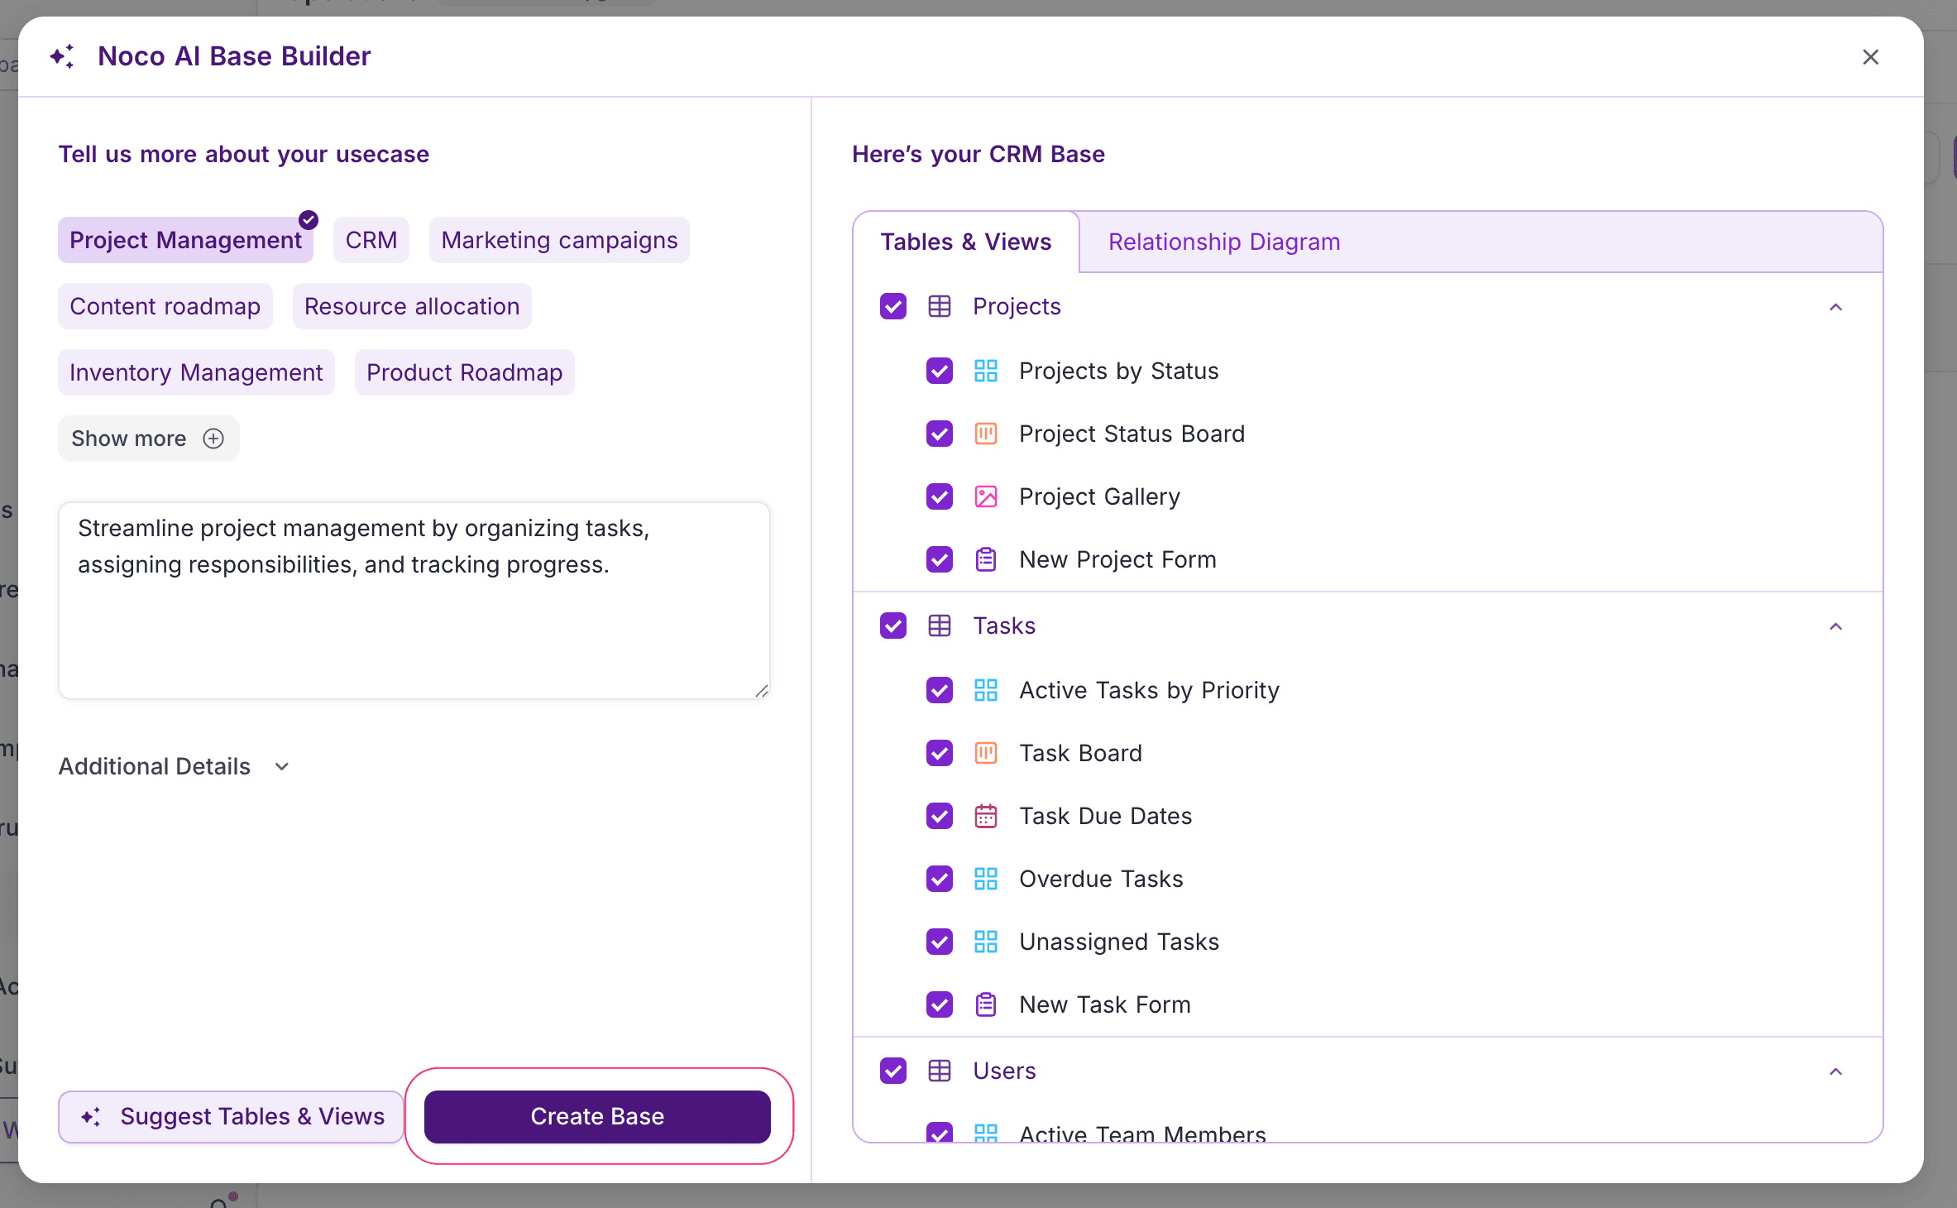This screenshot has height=1208, width=1957.
Task: Click the sparkle icon next to Noco AI Base Builder
Action: (63, 56)
